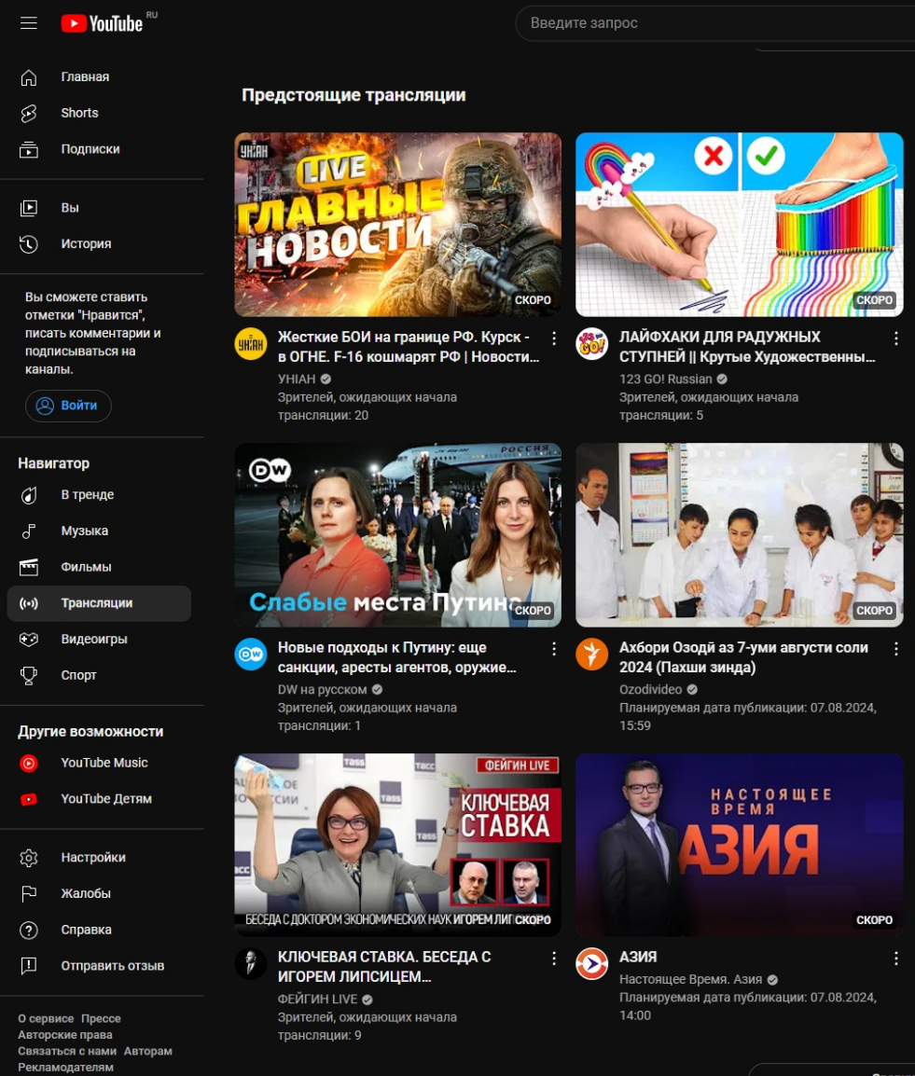This screenshot has height=1076, width=915.
Task: Open История label in sidebar
Action: [86, 244]
